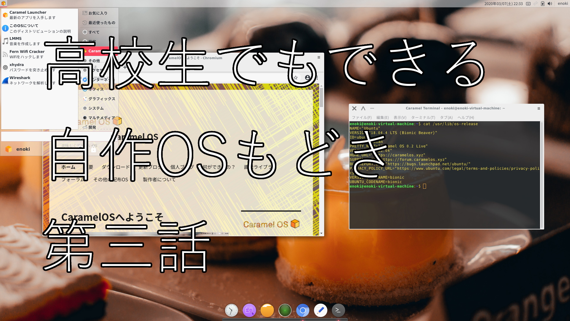Open ターミナル(T) menu in terminal
The height and width of the screenshot is (321, 570).
click(x=423, y=117)
